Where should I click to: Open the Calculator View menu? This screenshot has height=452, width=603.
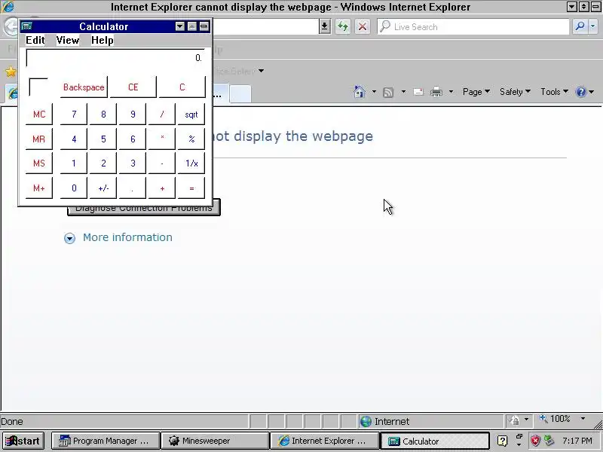68,40
